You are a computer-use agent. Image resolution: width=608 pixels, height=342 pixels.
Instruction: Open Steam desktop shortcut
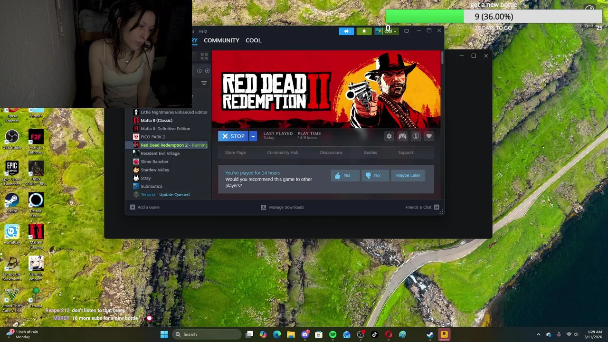12,203
